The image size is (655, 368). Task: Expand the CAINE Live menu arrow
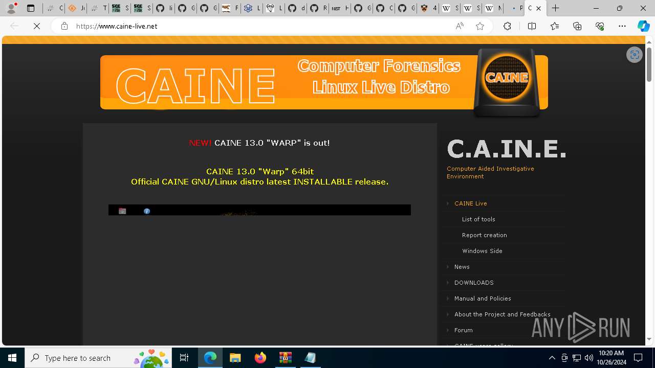(x=448, y=203)
